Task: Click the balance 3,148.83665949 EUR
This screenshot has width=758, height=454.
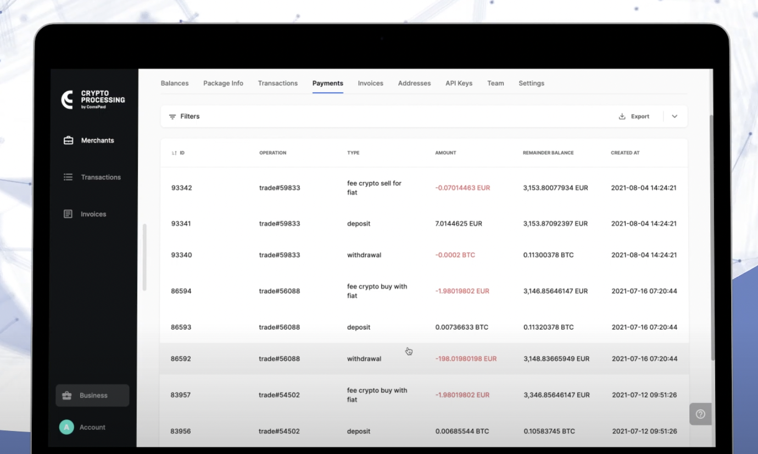Action: coord(556,359)
